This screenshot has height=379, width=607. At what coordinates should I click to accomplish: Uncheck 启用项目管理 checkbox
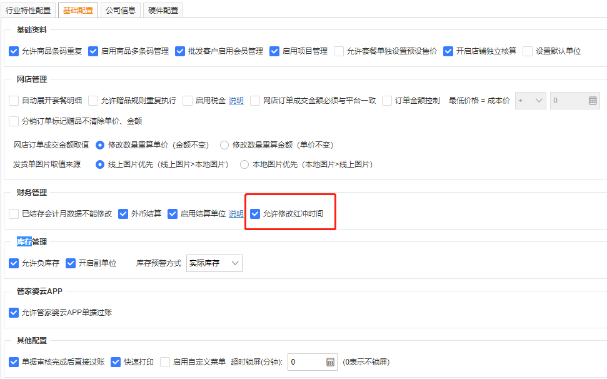(x=274, y=51)
